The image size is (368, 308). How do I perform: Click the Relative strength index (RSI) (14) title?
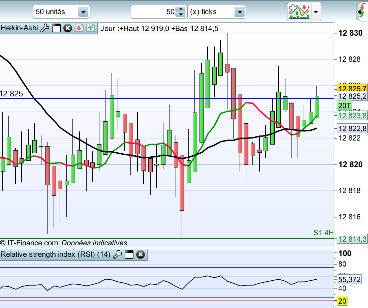[x=55, y=254]
